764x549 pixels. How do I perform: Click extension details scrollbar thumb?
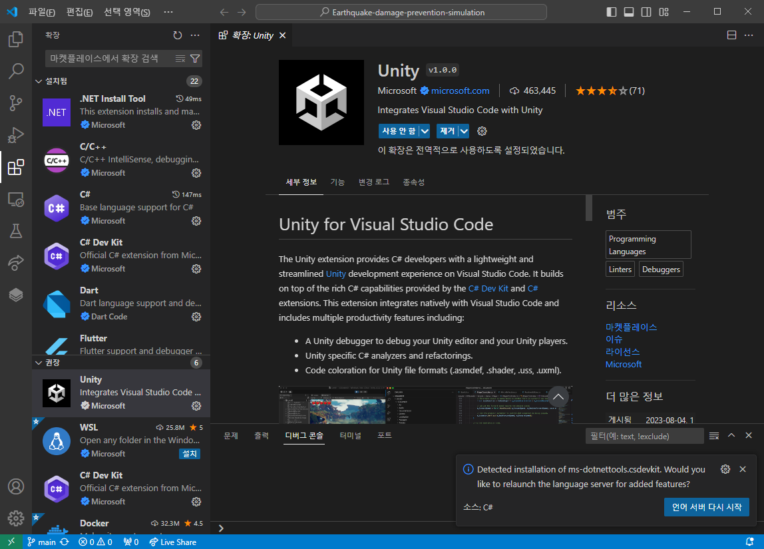pyautogui.click(x=588, y=208)
